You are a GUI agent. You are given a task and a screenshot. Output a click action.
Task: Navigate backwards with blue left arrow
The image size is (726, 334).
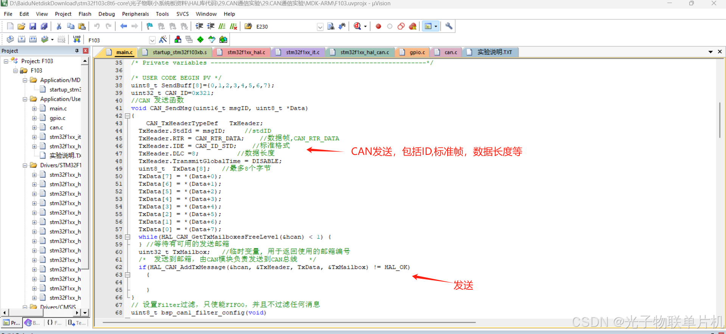pyautogui.click(x=123, y=26)
